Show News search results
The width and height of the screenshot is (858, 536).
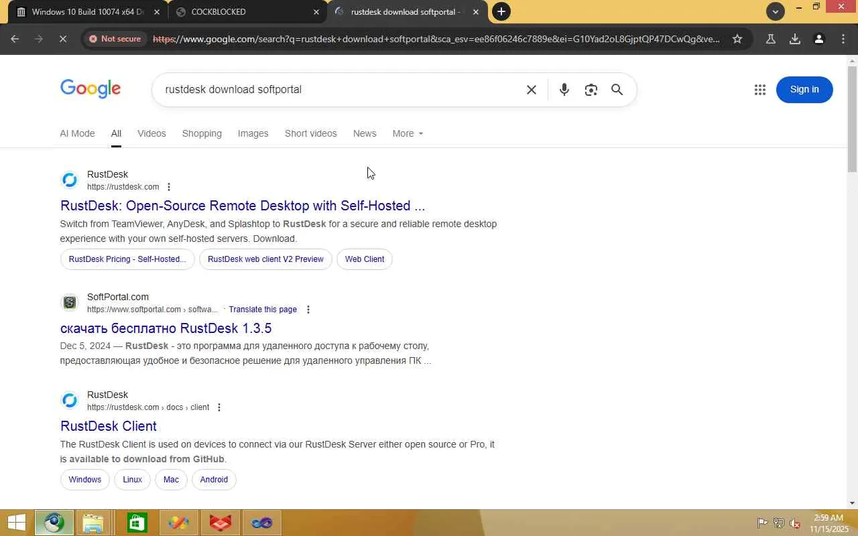(x=365, y=133)
